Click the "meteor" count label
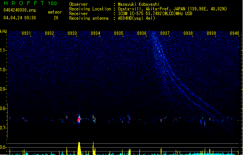Screen dimensions: 243x155 tap(55, 12)
